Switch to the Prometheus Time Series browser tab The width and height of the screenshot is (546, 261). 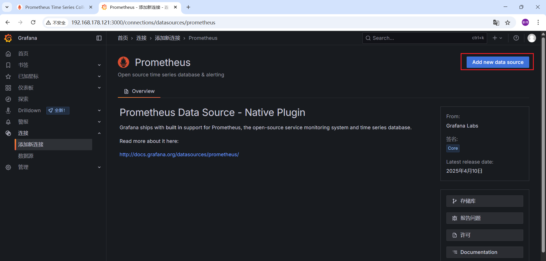coord(54,7)
